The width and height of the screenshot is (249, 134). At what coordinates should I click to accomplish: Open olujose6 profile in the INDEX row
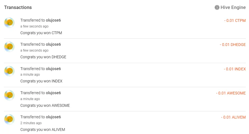point(53,69)
